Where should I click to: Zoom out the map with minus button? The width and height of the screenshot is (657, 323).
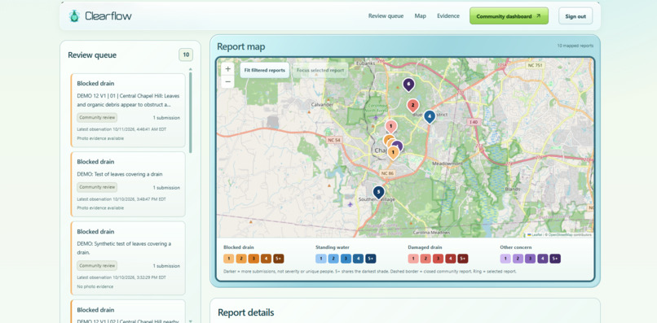click(228, 81)
